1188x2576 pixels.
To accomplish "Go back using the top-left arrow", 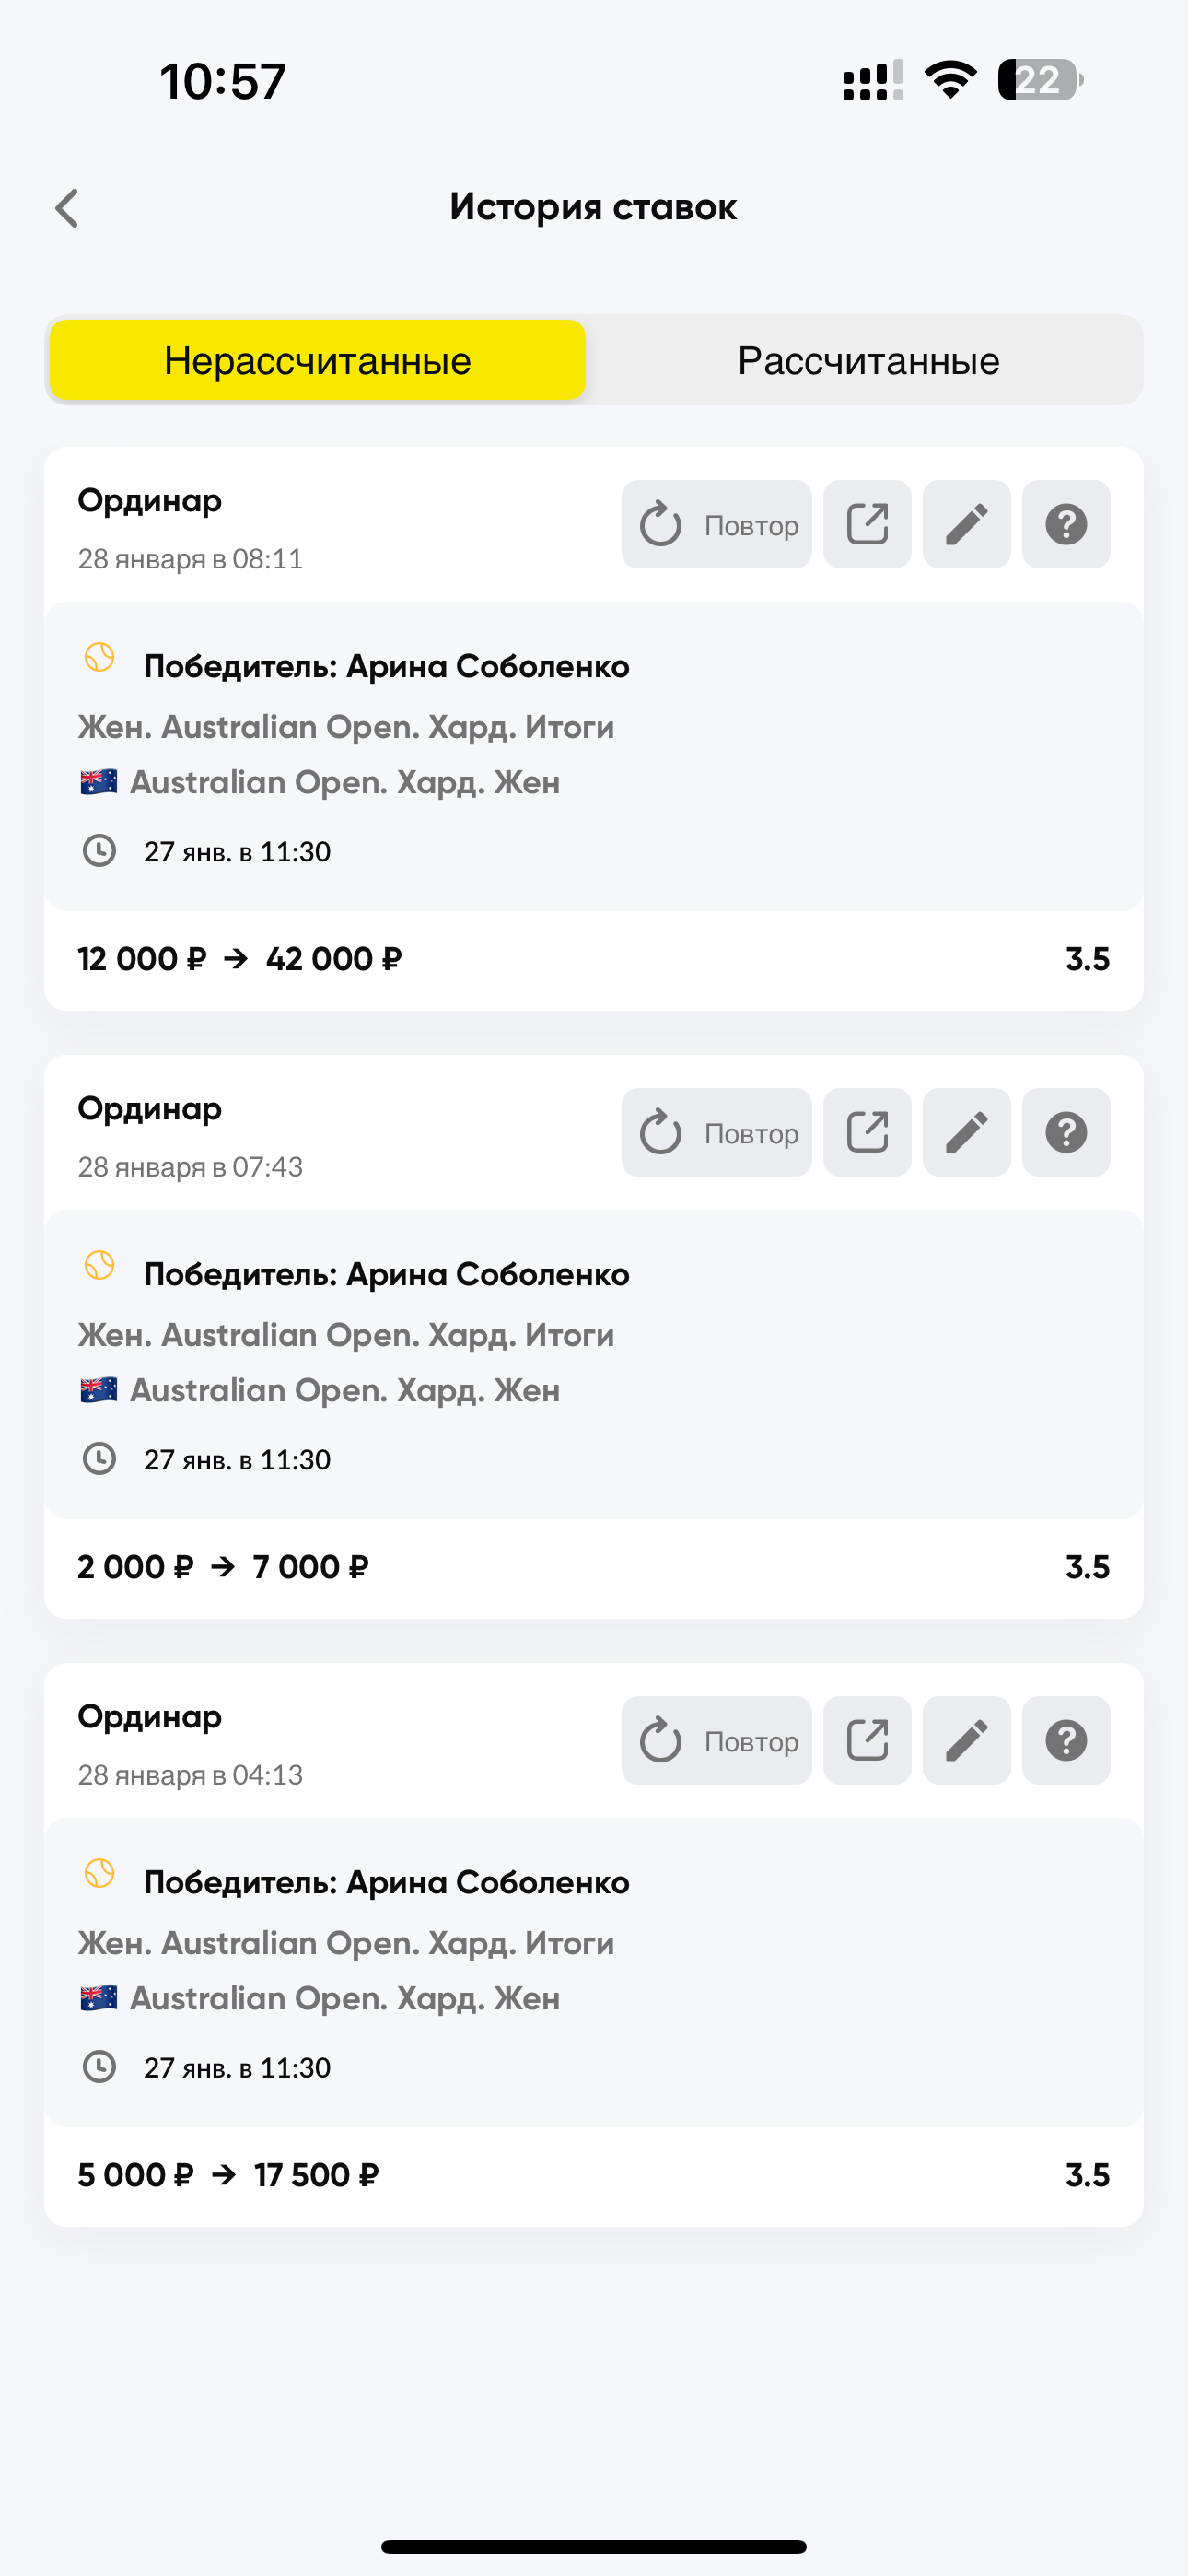I will [67, 208].
